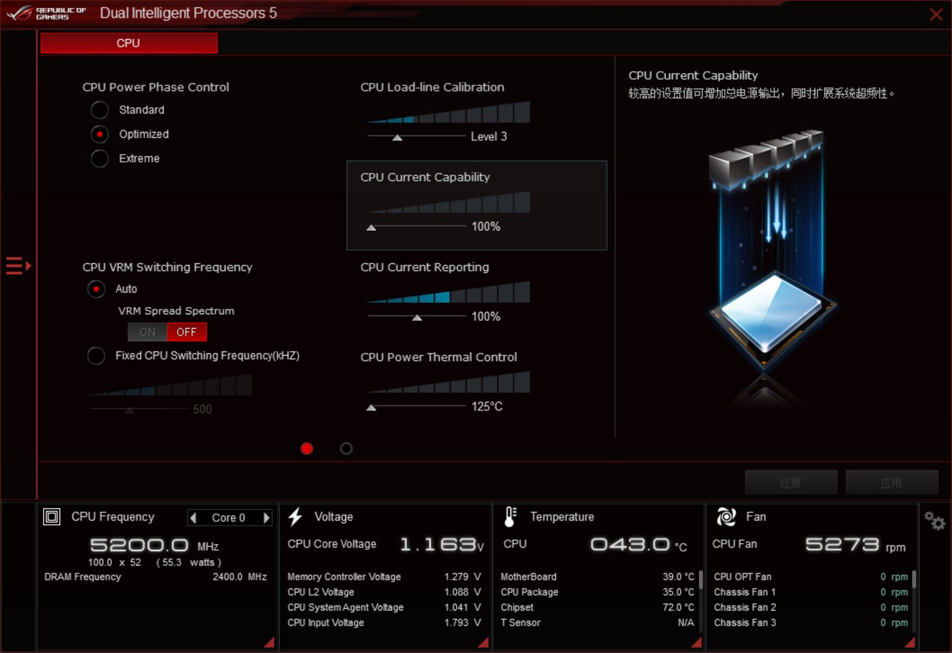The width and height of the screenshot is (952, 653).
Task: Click the CPU Load-line Calibration slider handle
Action: (397, 138)
